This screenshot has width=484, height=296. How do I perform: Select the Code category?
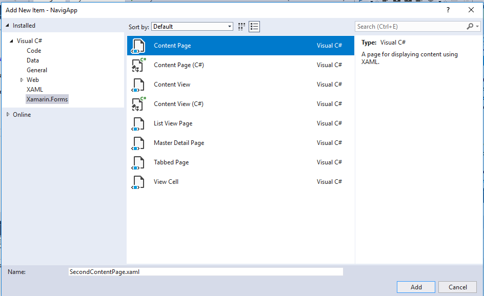click(x=34, y=51)
